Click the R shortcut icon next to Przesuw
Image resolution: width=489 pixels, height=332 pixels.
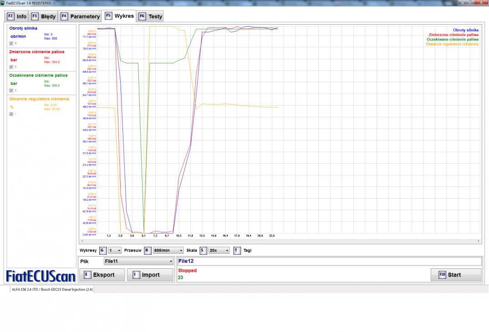(x=147, y=250)
